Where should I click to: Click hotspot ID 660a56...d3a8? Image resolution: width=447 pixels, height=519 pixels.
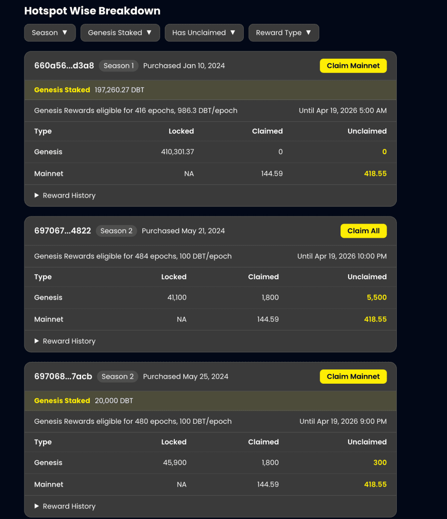tap(64, 66)
